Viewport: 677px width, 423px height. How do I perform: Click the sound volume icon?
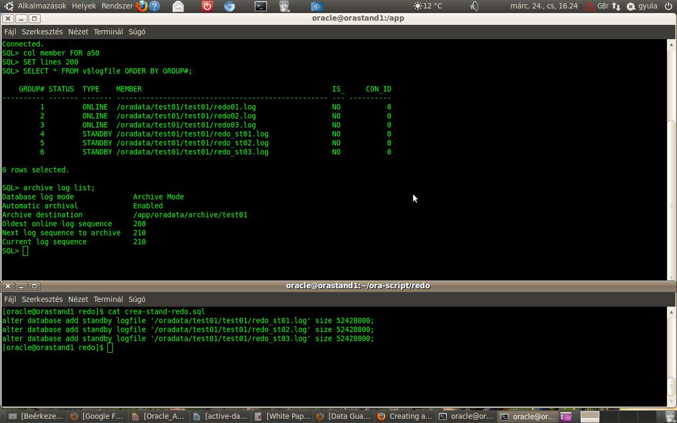coord(474,6)
